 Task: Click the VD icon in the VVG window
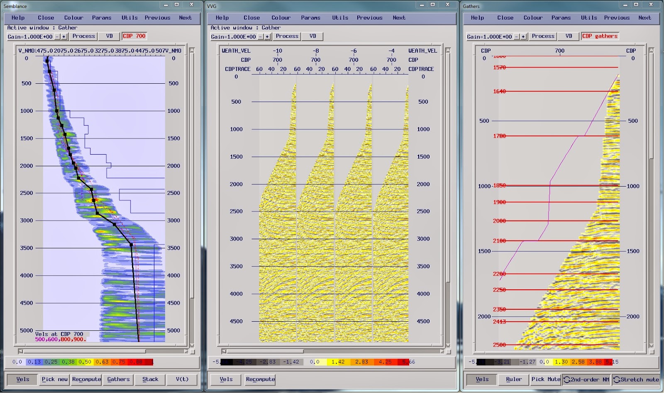coord(312,36)
